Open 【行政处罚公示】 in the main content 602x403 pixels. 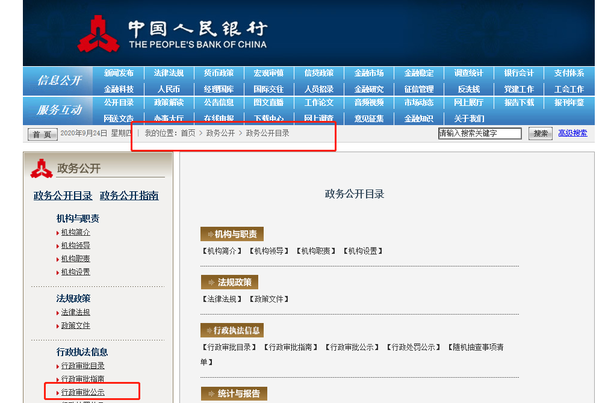[x=414, y=347]
